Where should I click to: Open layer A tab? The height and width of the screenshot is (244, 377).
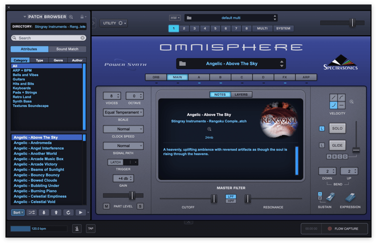click(199, 77)
